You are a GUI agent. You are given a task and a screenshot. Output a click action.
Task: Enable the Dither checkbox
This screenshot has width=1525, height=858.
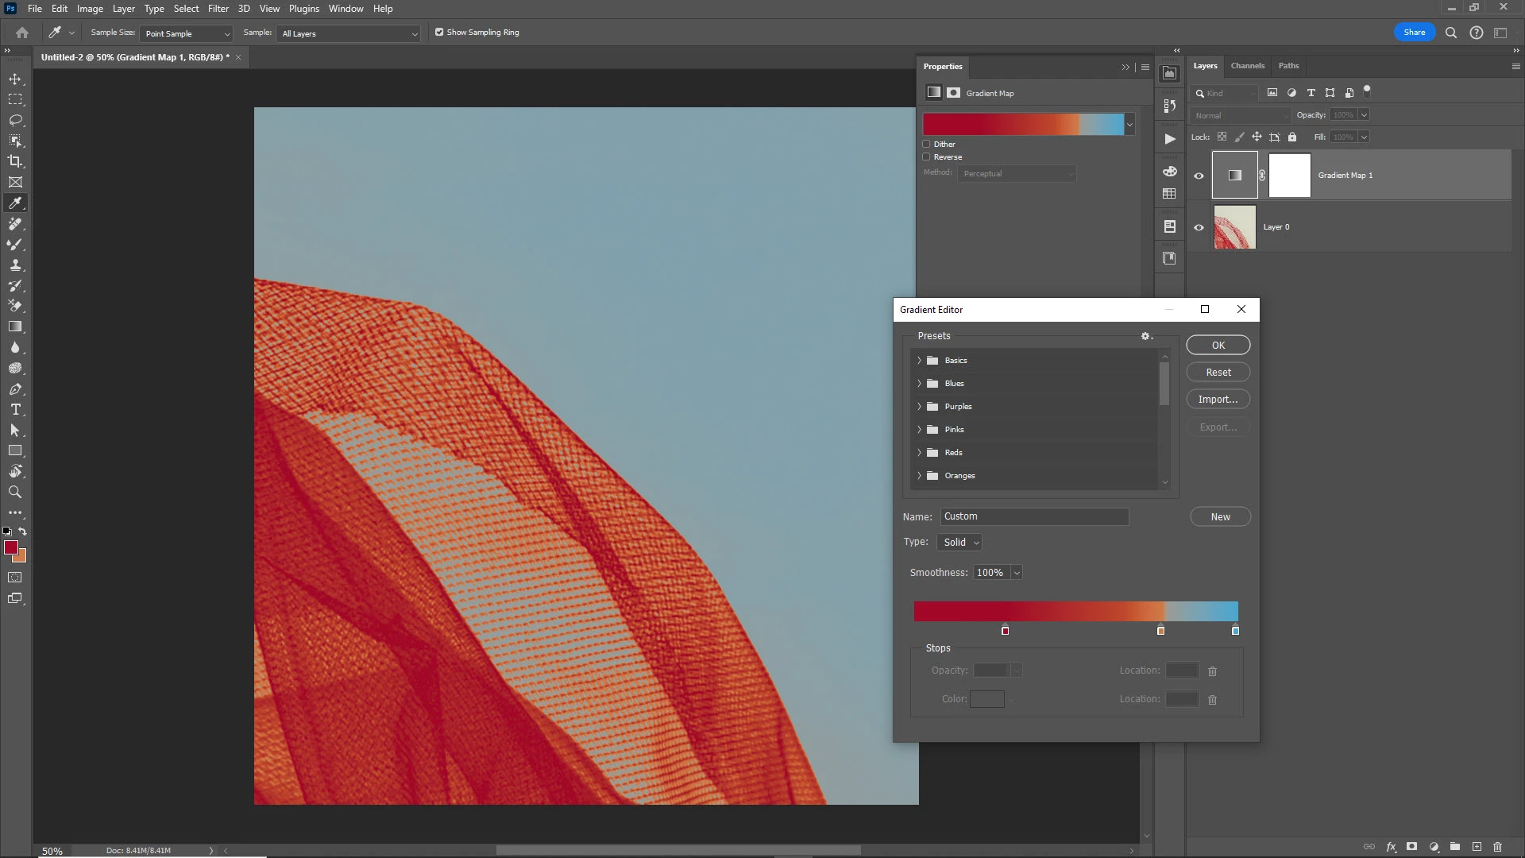(x=926, y=144)
